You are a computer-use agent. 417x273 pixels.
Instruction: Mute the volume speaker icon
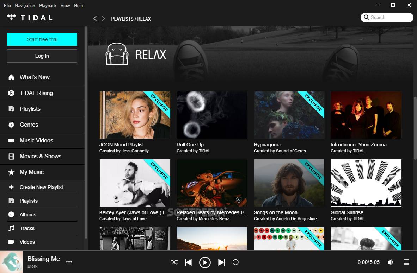click(391, 262)
